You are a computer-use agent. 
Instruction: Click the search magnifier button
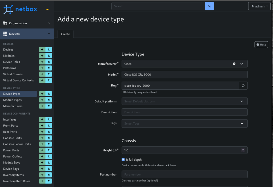210,6
